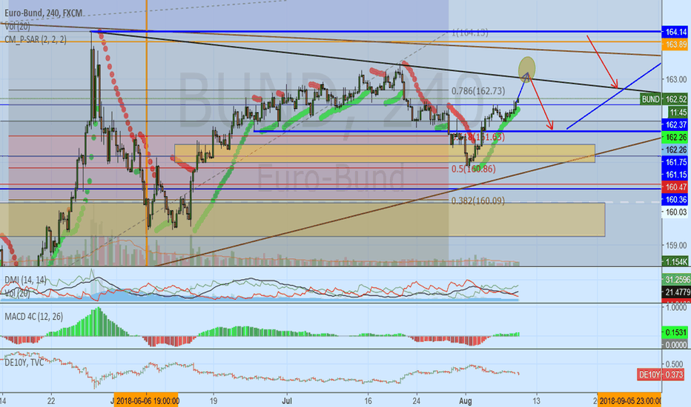The width and height of the screenshot is (691, 407).
Task: Click the 2018-06-06 19:00:00 time axis label
Action: pyautogui.click(x=146, y=401)
